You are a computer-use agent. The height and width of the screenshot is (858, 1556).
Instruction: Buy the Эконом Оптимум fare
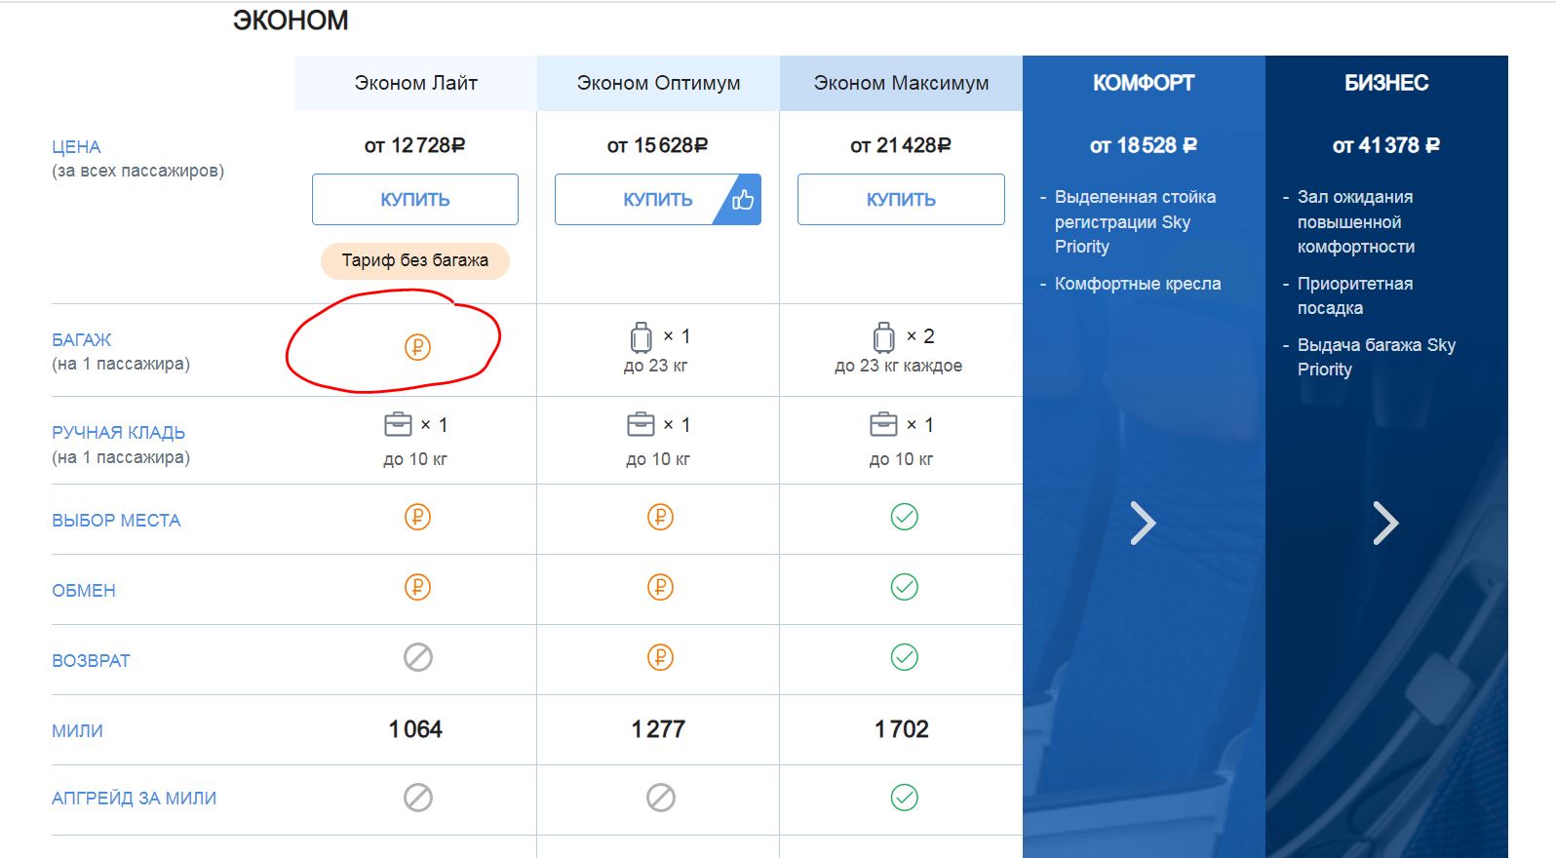(658, 200)
